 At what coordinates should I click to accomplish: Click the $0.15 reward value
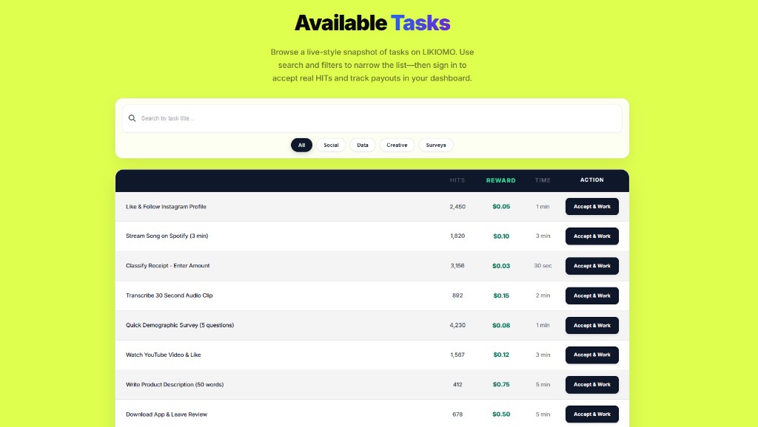(x=501, y=296)
